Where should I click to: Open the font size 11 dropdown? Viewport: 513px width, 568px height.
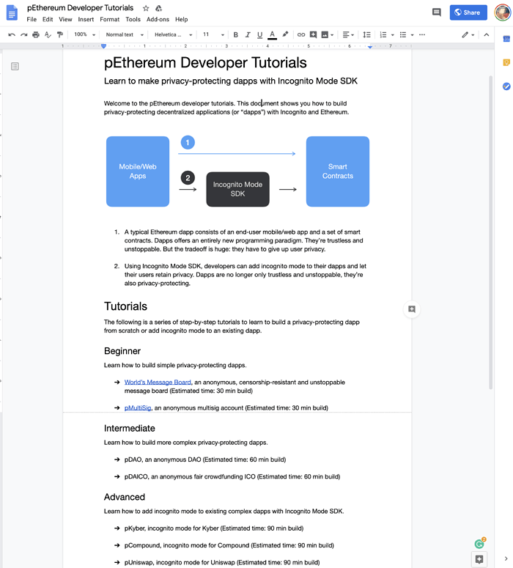(x=213, y=34)
